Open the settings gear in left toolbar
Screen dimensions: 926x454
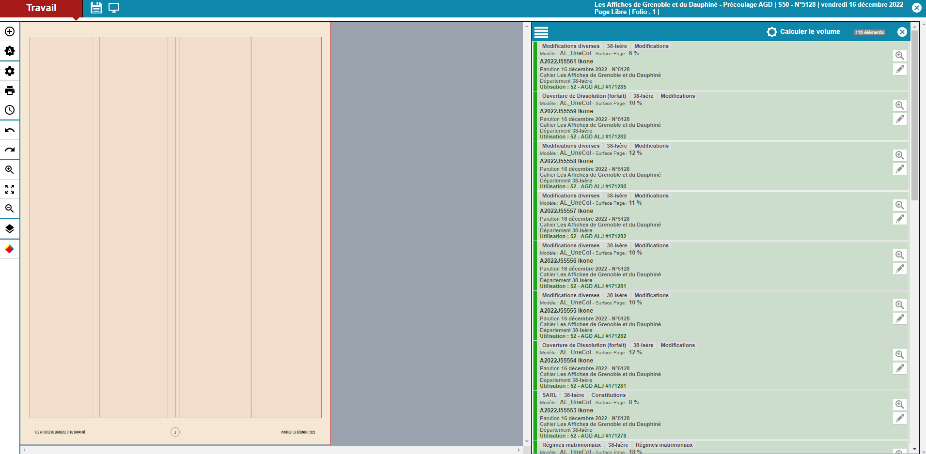click(x=10, y=71)
